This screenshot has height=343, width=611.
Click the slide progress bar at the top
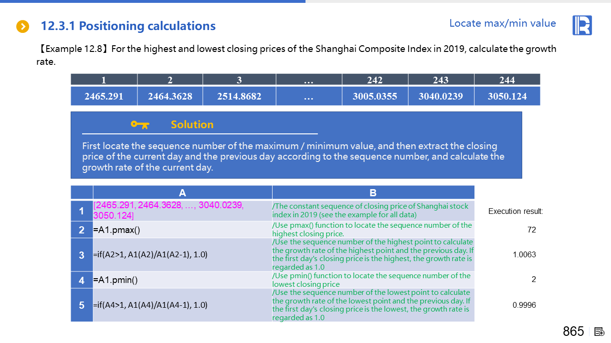tap(153, 1)
